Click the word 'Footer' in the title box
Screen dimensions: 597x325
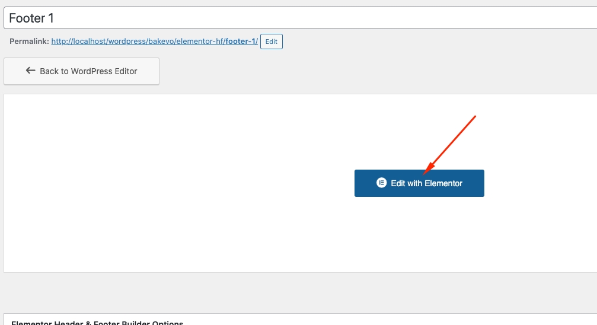[x=27, y=18]
